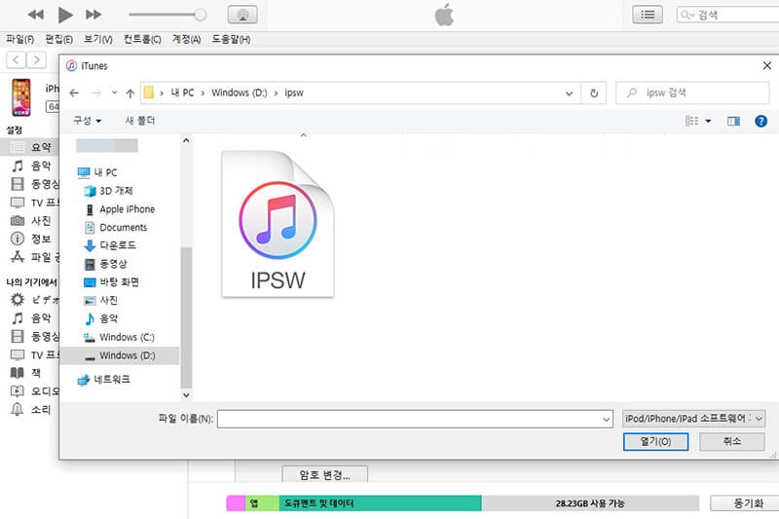Viewport: 779px width, 519px height.
Task: Open view options dropdown arrow
Action: tap(709, 121)
